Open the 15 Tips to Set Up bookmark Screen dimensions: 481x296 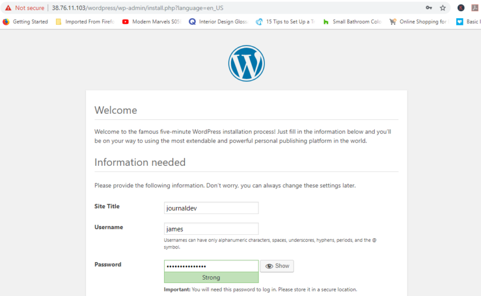click(285, 22)
